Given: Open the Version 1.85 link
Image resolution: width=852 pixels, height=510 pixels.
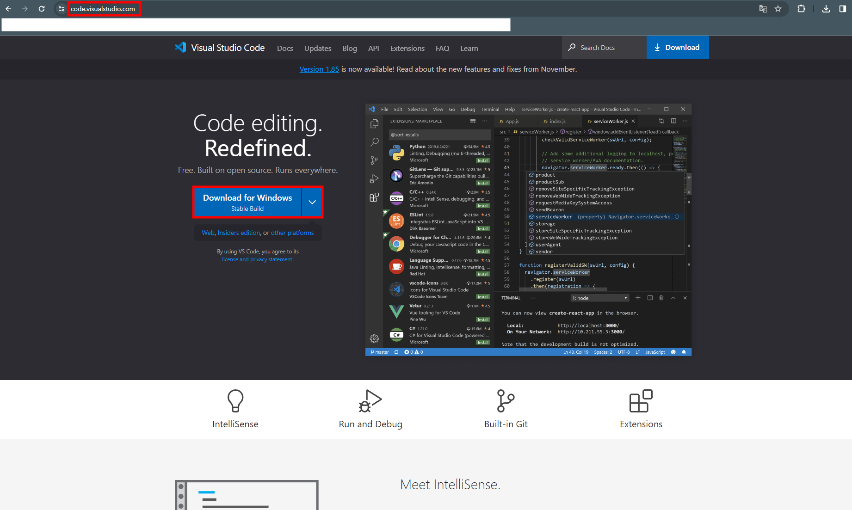Looking at the screenshot, I should (x=319, y=69).
